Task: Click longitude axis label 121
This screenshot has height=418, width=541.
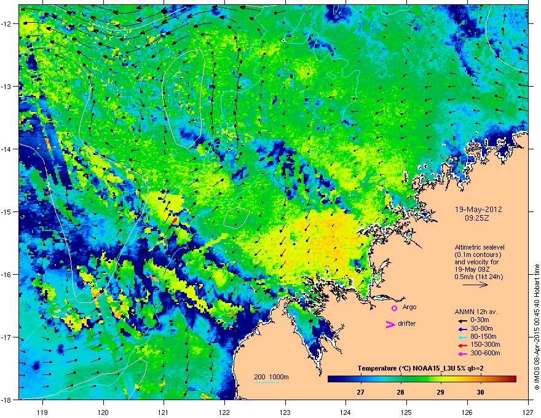Action: [x=164, y=412]
